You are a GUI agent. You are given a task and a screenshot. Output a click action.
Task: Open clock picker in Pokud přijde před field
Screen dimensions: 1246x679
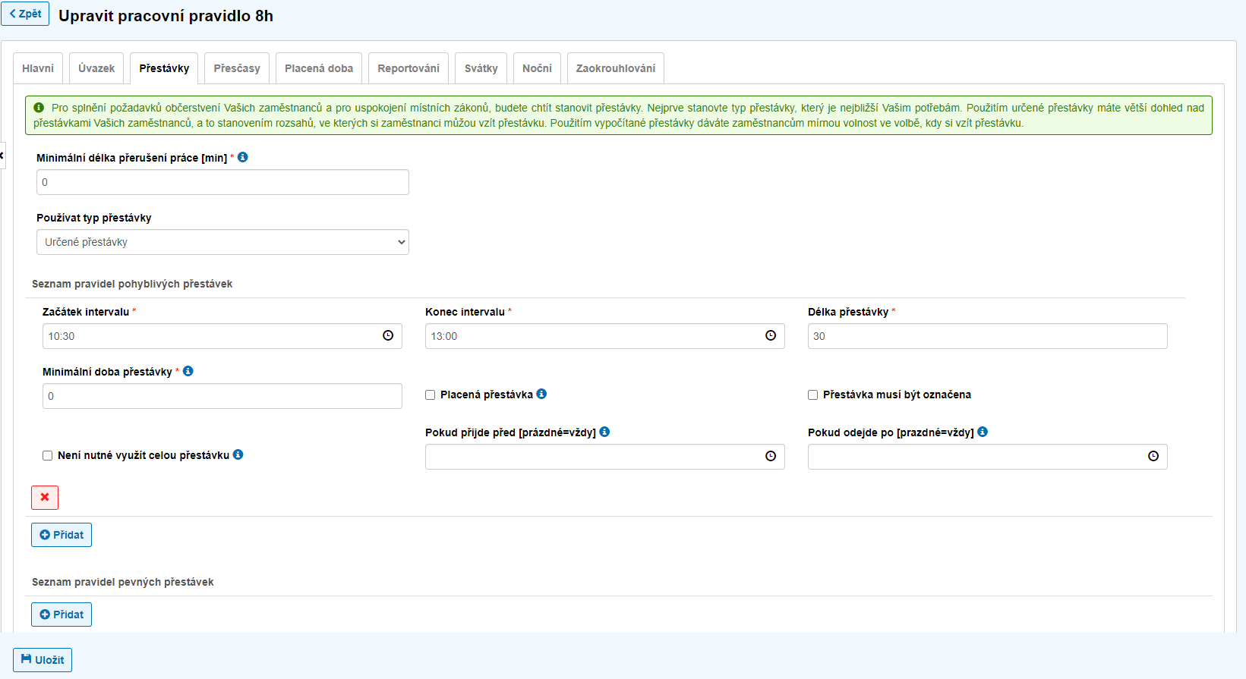tap(771, 457)
